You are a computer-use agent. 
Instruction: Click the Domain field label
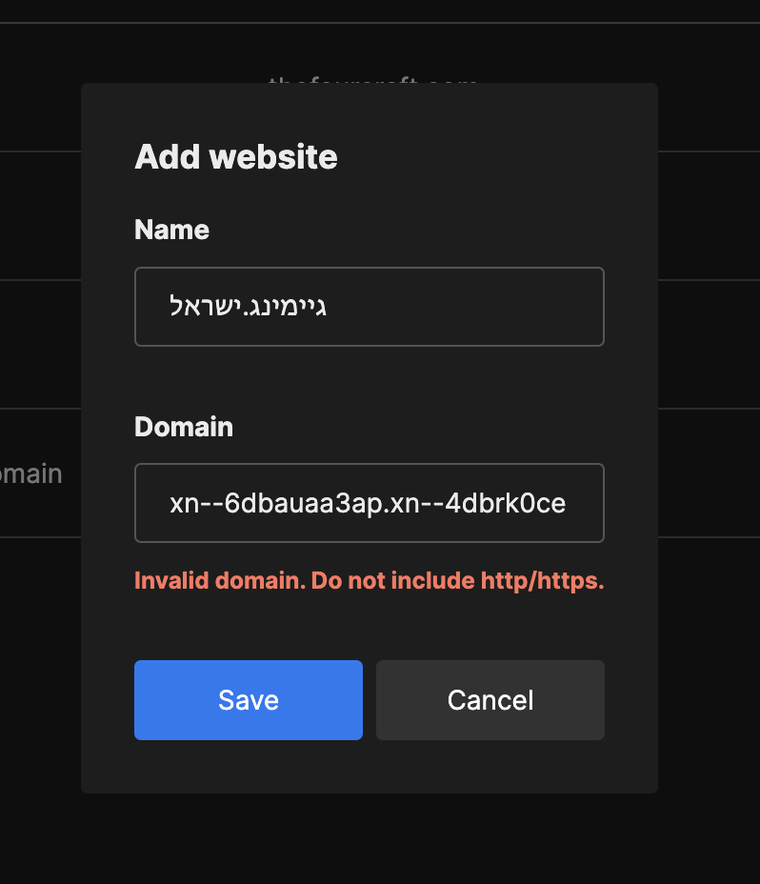(184, 427)
